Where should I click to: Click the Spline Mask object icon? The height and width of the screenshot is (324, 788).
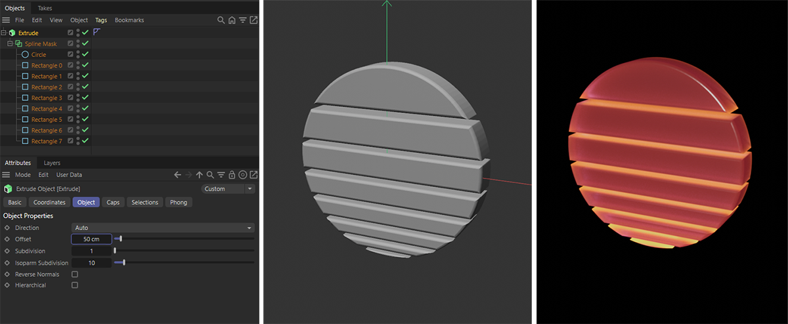pyautogui.click(x=18, y=44)
